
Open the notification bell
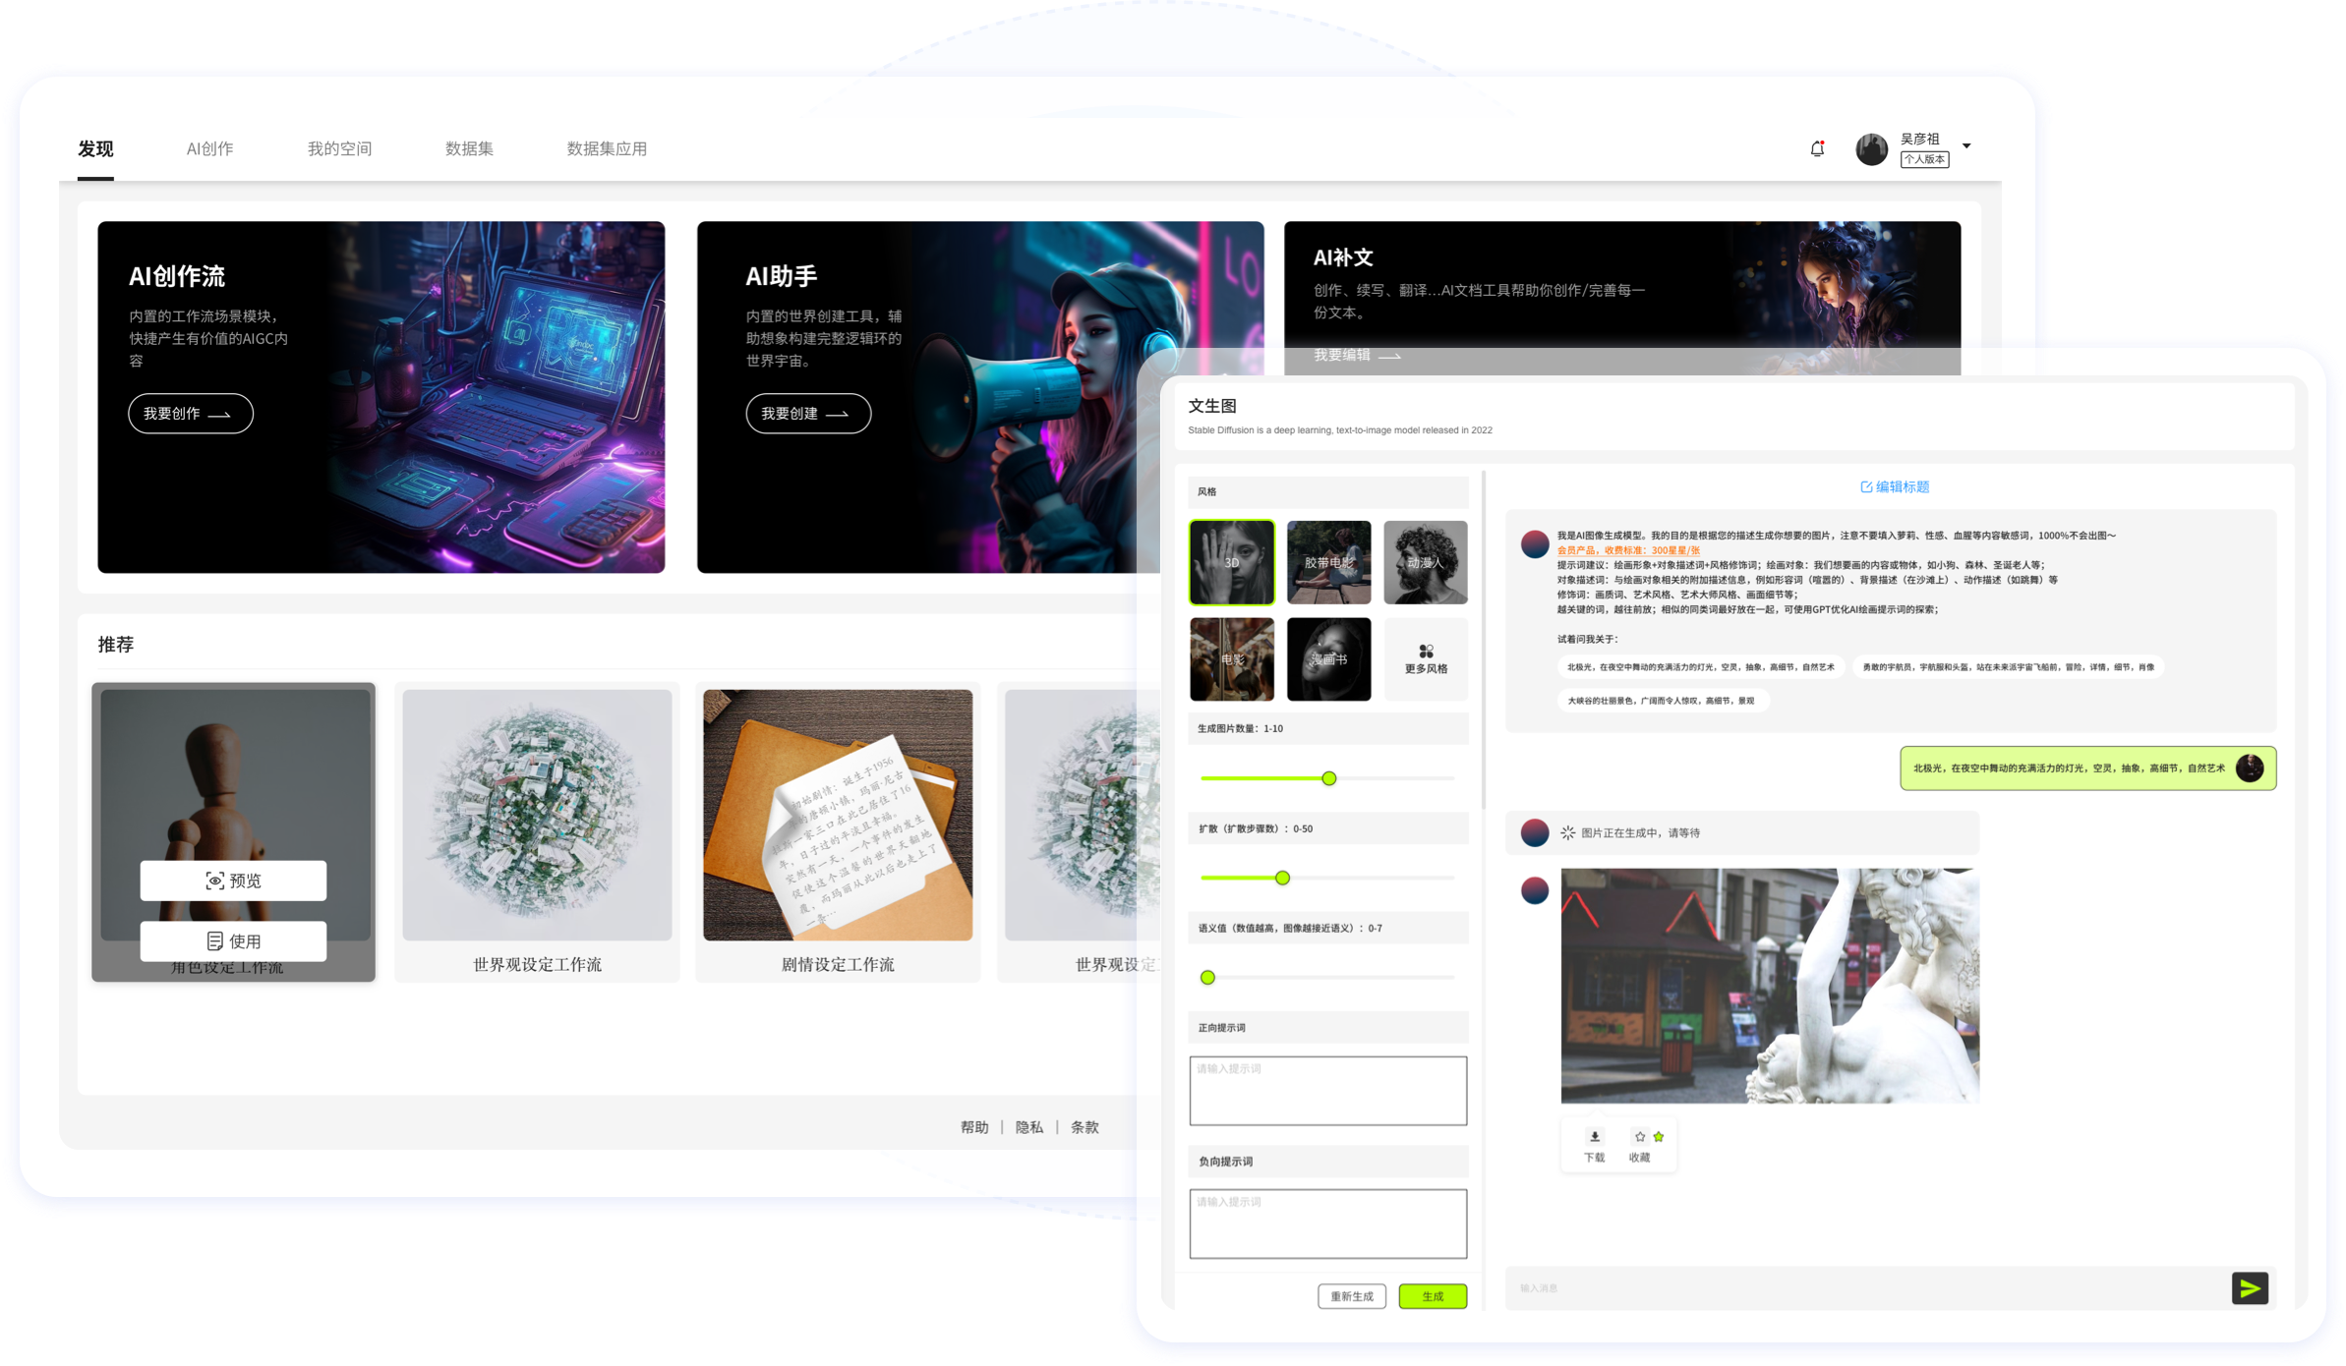coord(1816,148)
